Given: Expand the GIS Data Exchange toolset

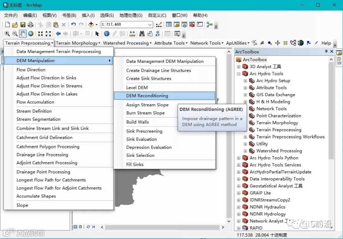Looking at the screenshot, I should [x=245, y=95].
